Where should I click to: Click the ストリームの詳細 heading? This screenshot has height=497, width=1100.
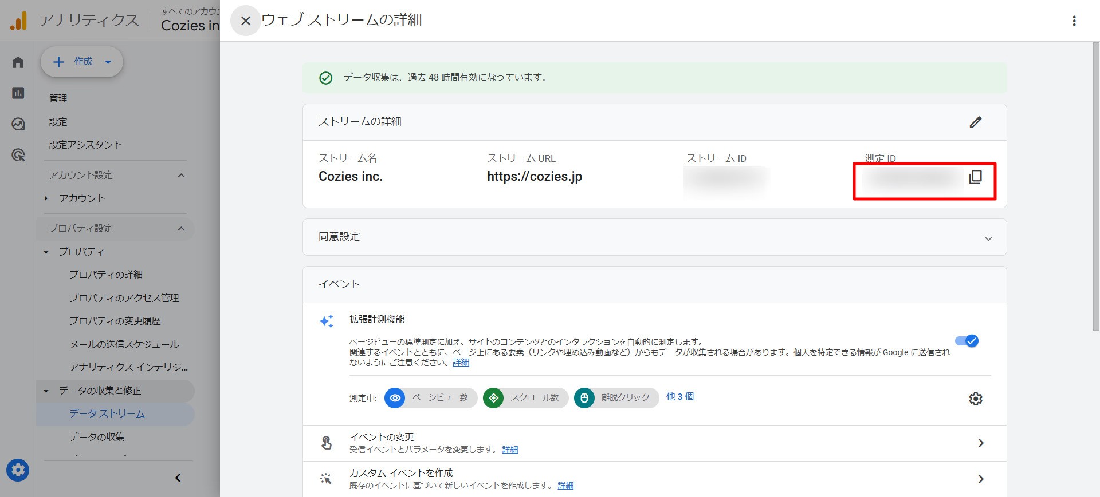click(360, 122)
